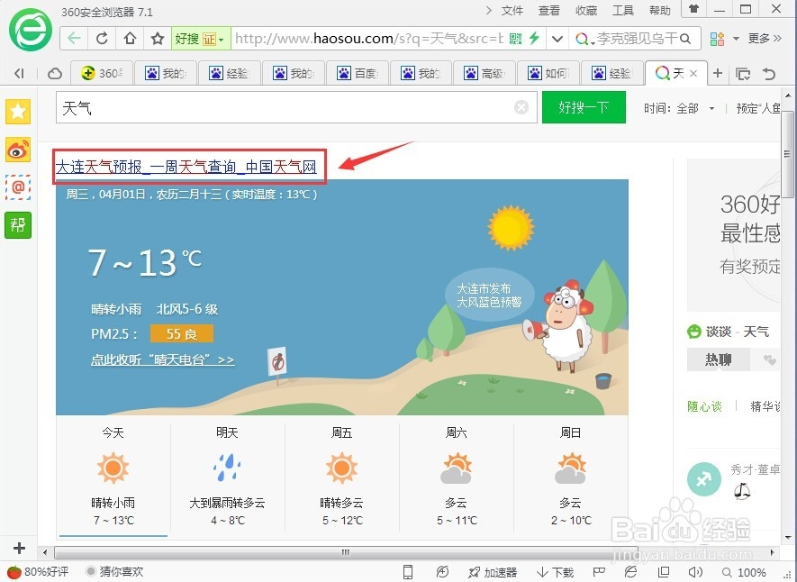Click the search box magnifier icon
The height and width of the screenshot is (582, 797).
[685, 39]
